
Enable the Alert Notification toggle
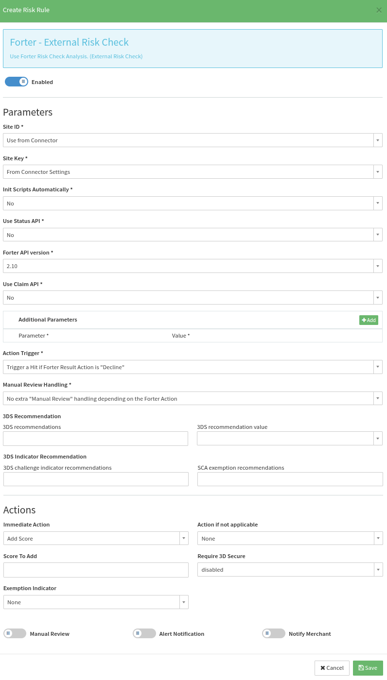[144, 633]
